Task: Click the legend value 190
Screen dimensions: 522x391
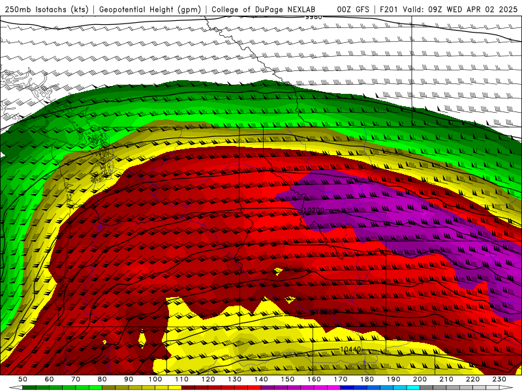Action: [x=393, y=379]
